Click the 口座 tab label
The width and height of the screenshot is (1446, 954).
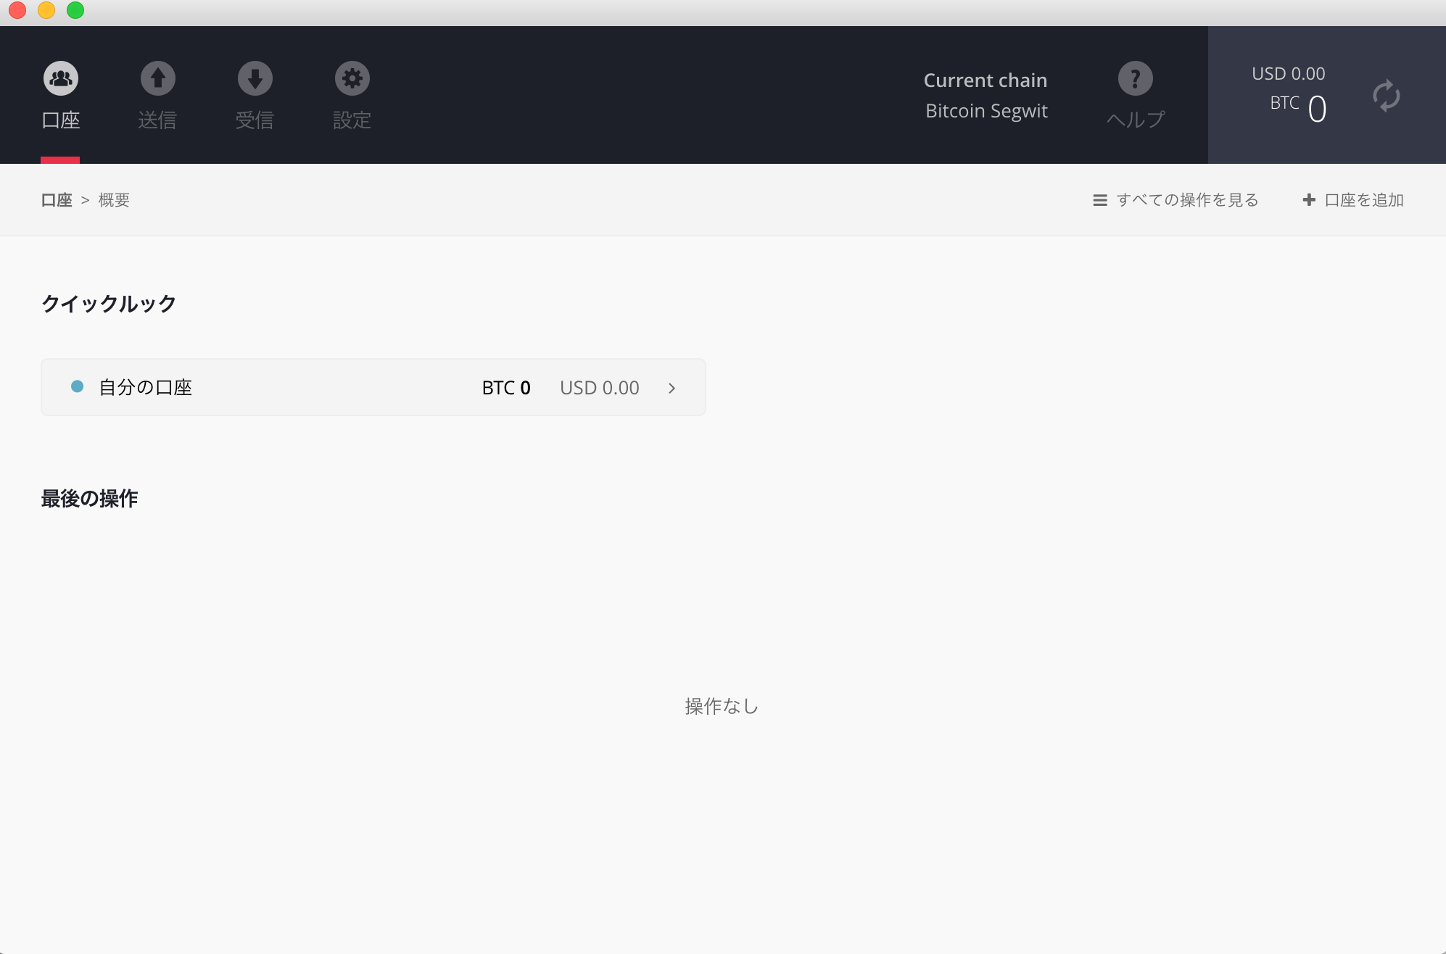(x=61, y=120)
